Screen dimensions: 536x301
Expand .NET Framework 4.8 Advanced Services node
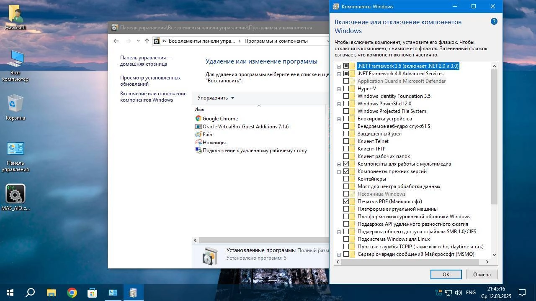point(339,74)
